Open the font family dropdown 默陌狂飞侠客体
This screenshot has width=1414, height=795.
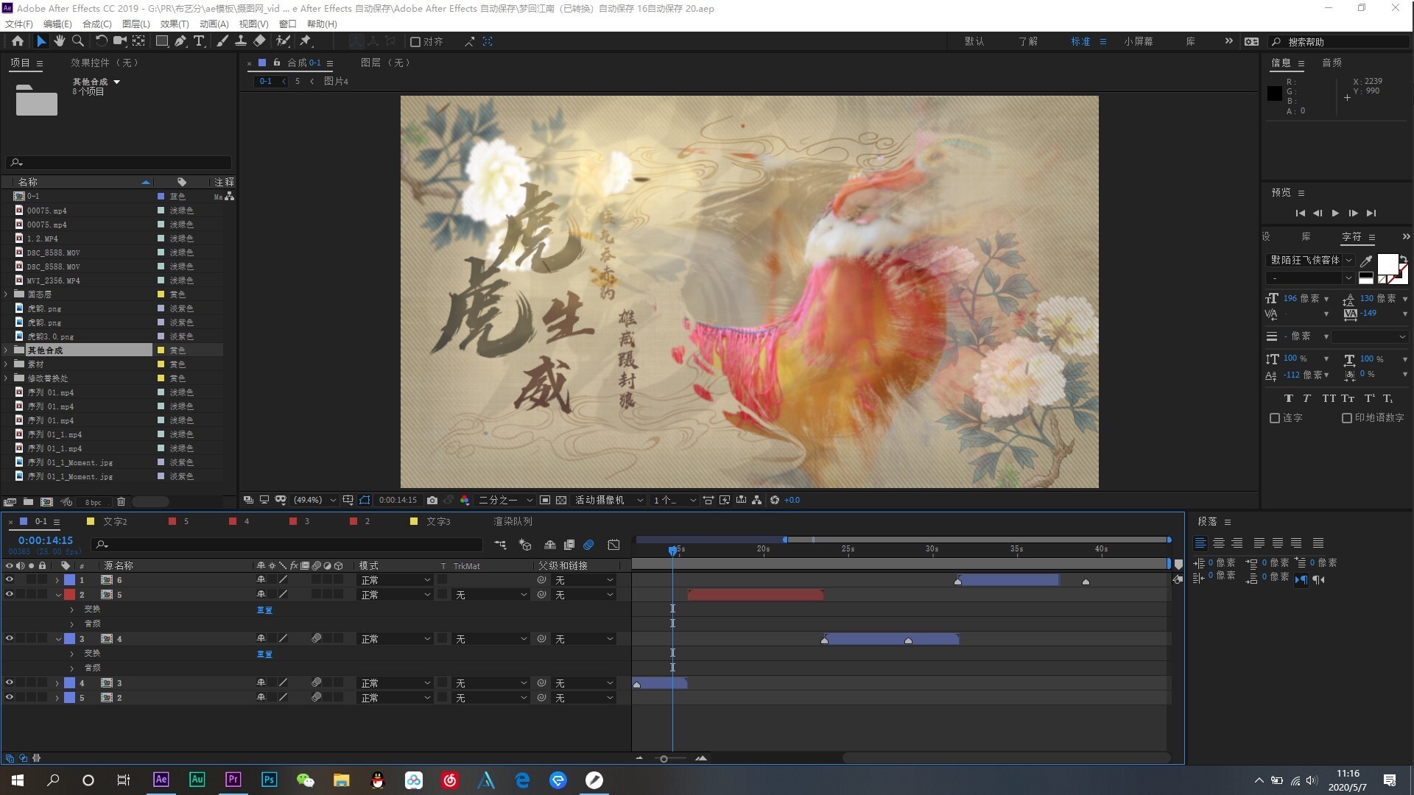click(x=1311, y=261)
